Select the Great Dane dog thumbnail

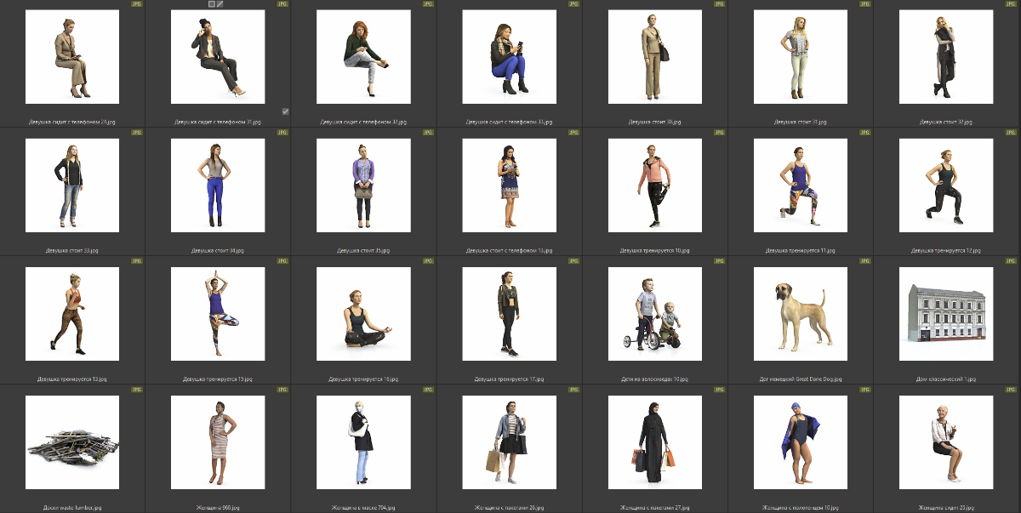coord(801,314)
